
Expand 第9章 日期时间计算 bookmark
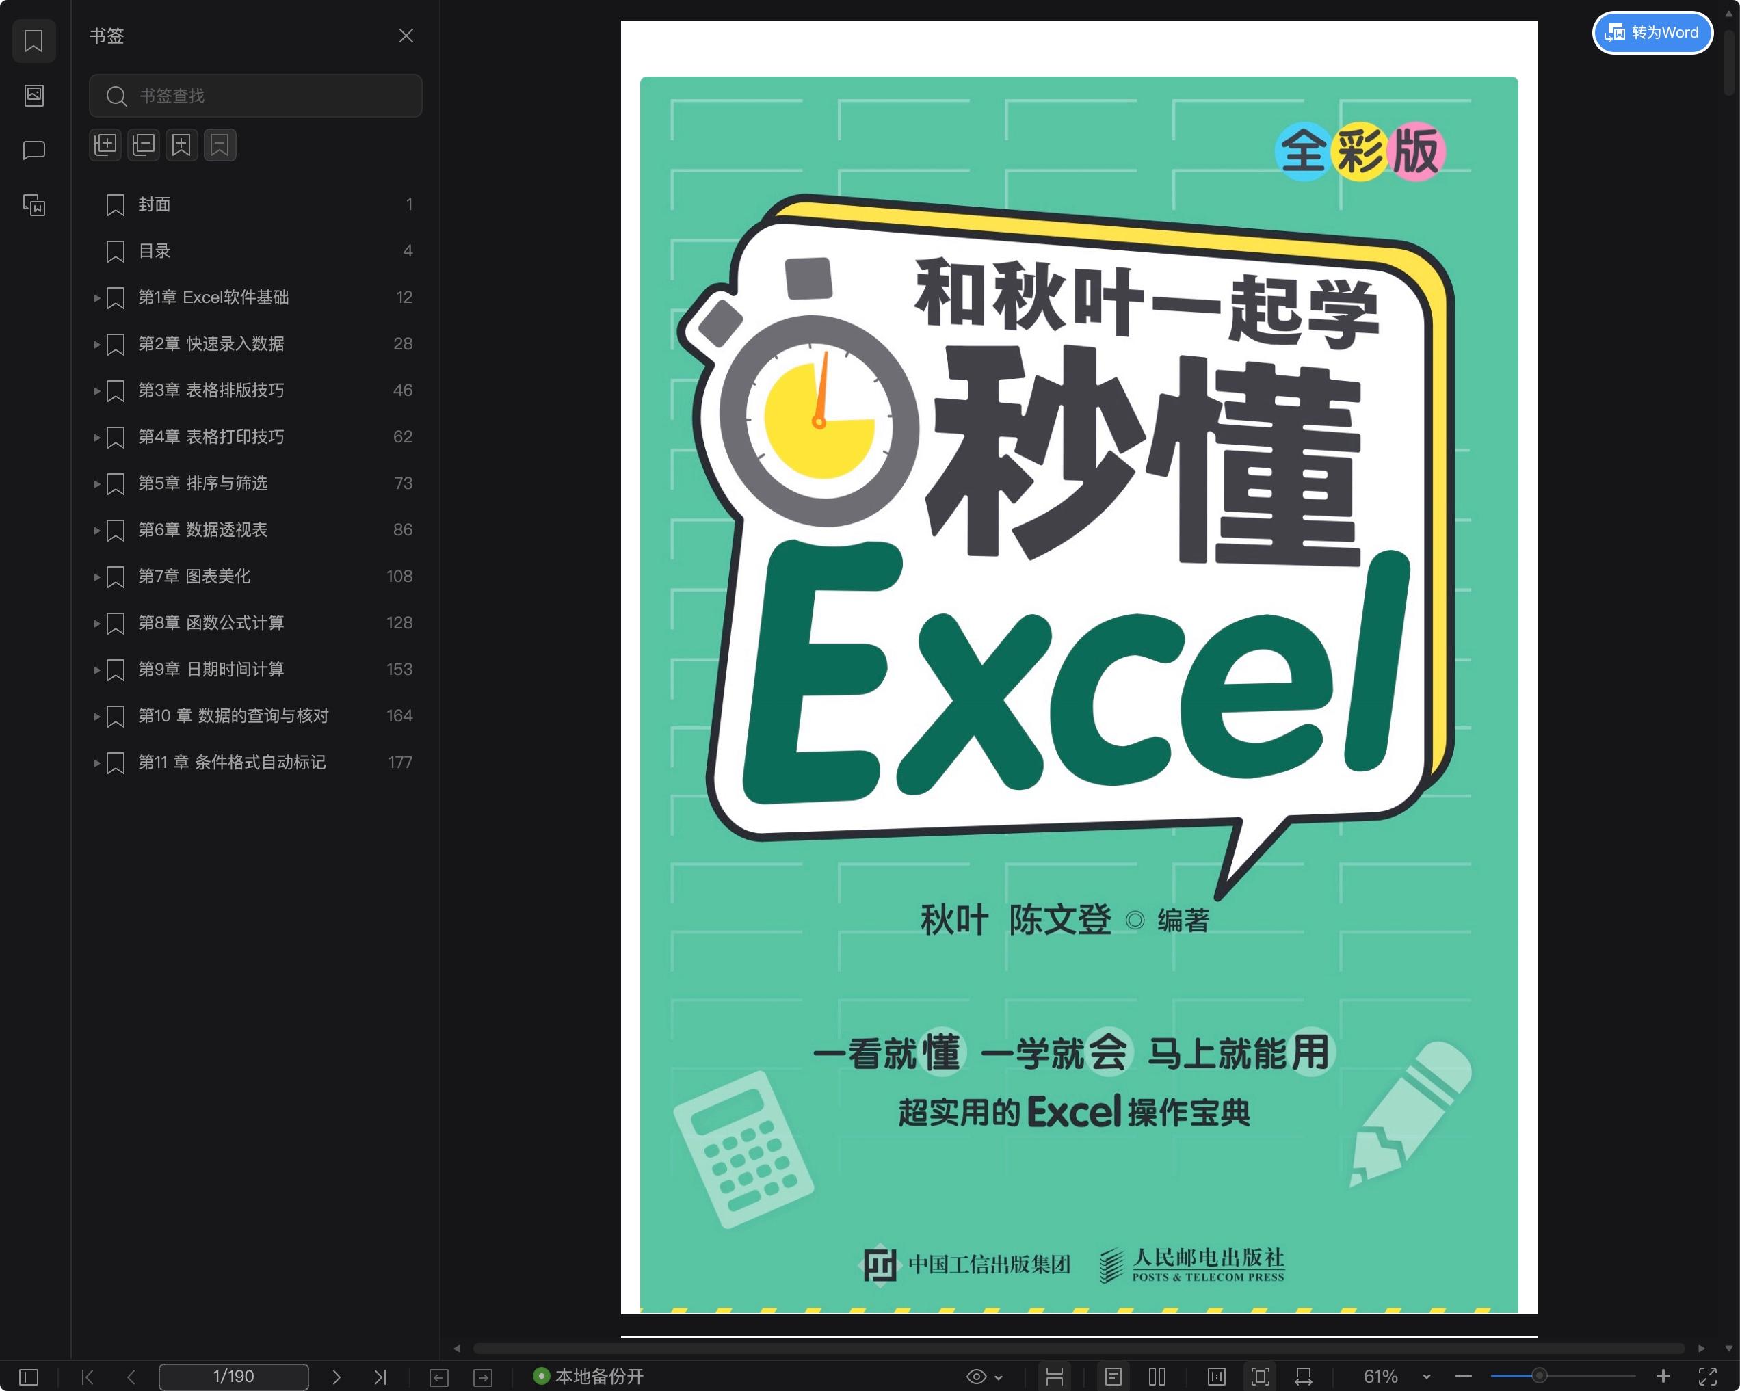click(97, 670)
